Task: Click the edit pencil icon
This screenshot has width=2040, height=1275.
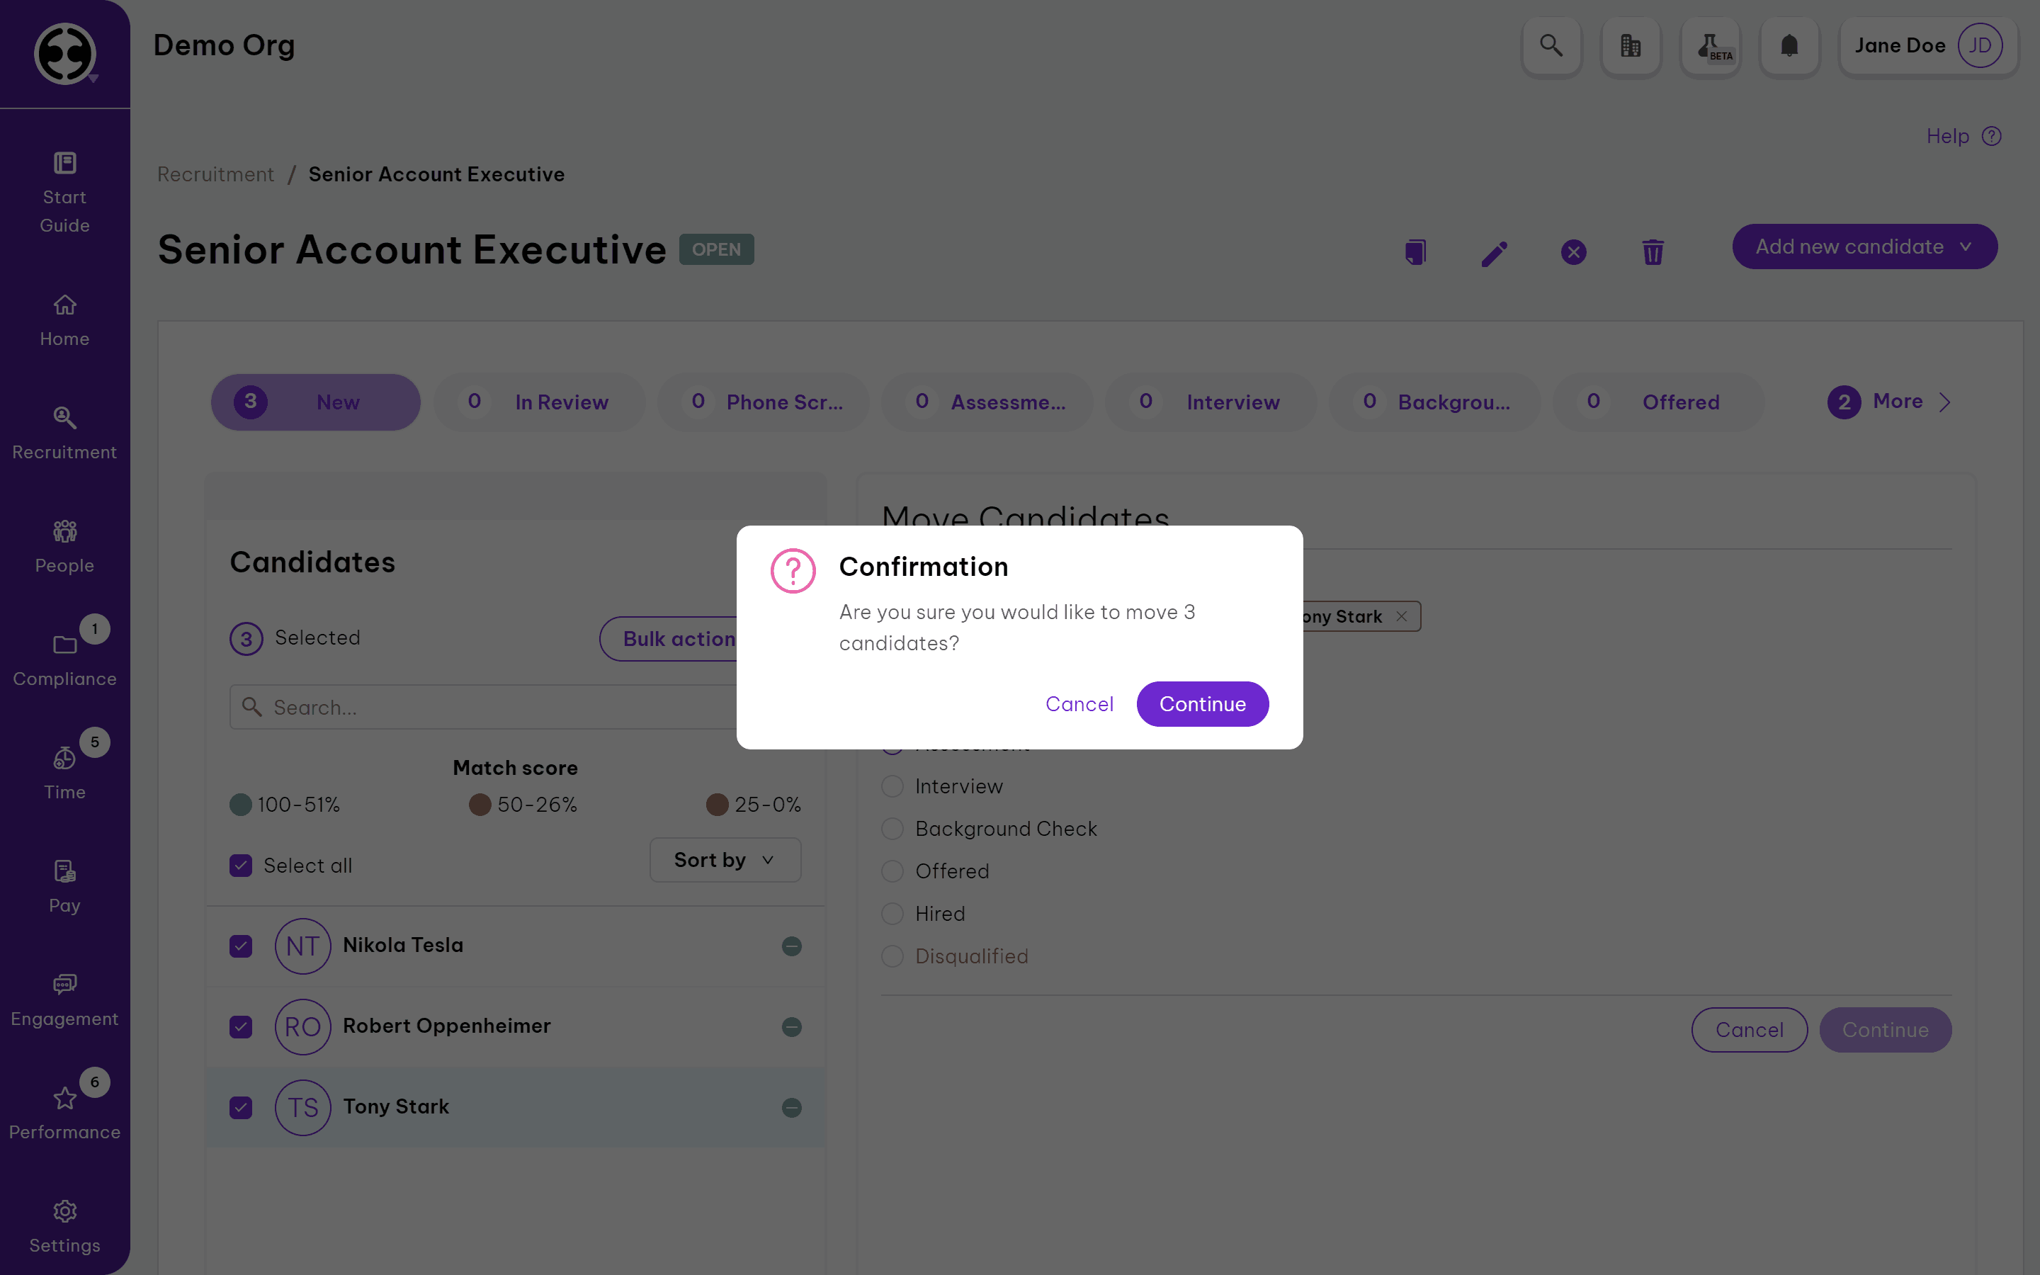Action: click(1495, 252)
